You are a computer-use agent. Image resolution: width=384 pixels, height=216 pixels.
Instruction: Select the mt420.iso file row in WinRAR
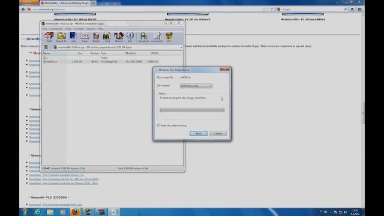click(101, 62)
